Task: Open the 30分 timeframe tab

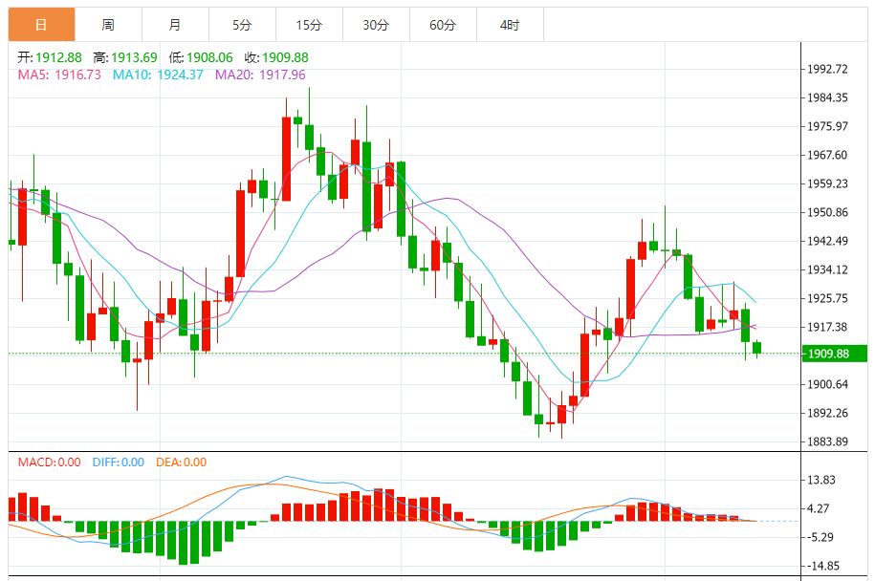Action: tap(376, 25)
